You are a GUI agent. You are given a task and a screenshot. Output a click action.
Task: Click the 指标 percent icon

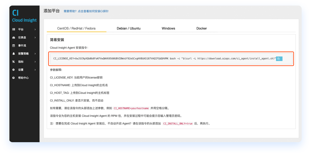(x=13, y=62)
